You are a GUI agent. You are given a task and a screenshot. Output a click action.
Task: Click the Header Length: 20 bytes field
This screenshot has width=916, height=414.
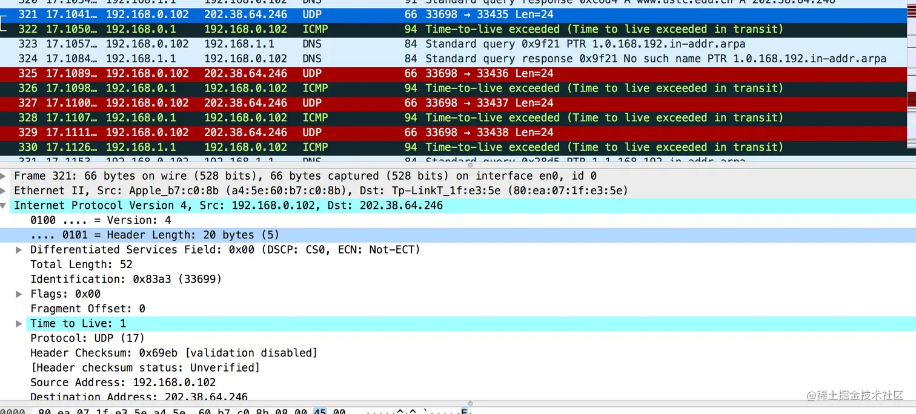tap(458, 235)
